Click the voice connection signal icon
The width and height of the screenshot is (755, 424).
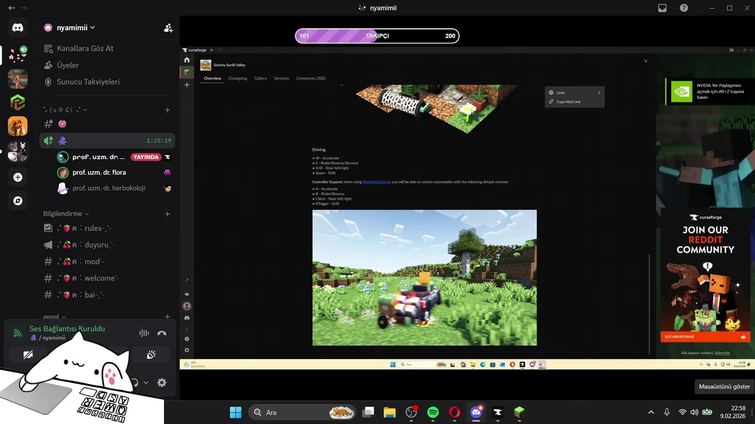18,333
